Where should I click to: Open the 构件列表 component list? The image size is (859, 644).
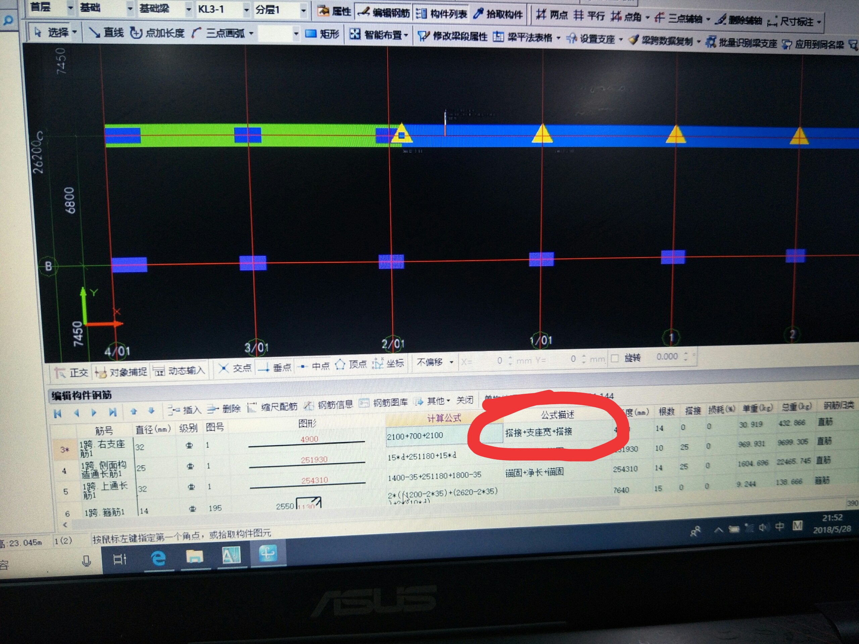point(441,14)
